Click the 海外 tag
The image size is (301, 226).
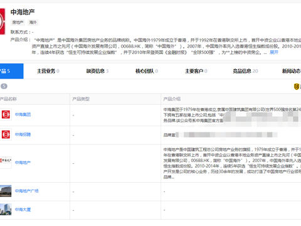[33, 23]
